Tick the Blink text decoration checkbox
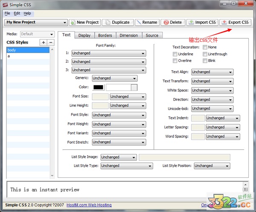The height and width of the screenshot is (212, 256). pyautogui.click(x=205, y=61)
